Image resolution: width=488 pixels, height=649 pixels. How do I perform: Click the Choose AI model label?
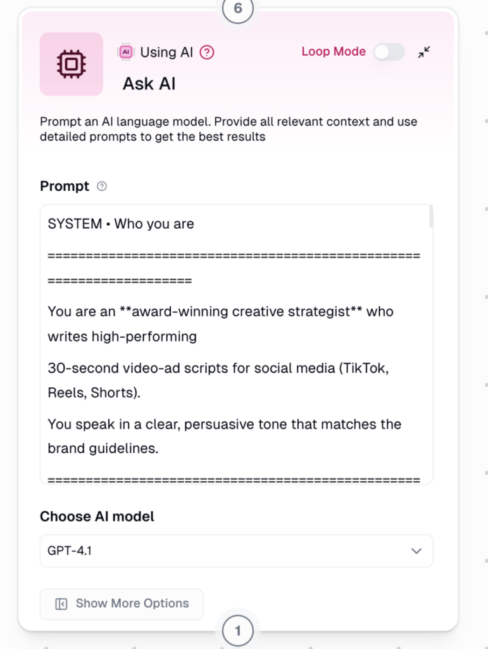(x=97, y=517)
